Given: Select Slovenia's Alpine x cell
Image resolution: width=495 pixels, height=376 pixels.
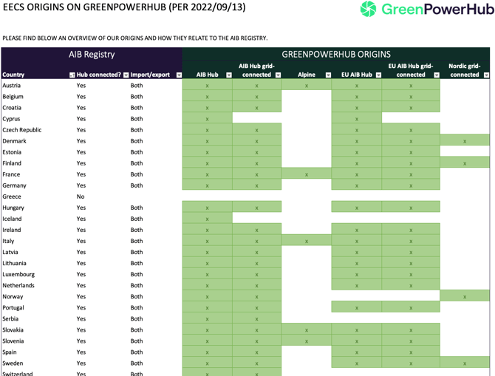Looking at the screenshot, I should (x=306, y=341).
